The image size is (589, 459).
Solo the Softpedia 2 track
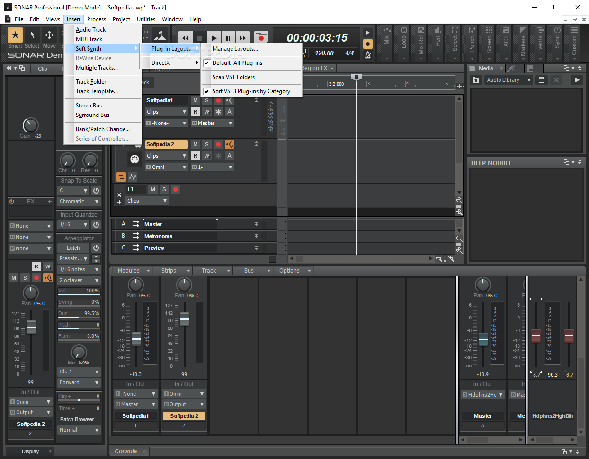tap(207, 144)
